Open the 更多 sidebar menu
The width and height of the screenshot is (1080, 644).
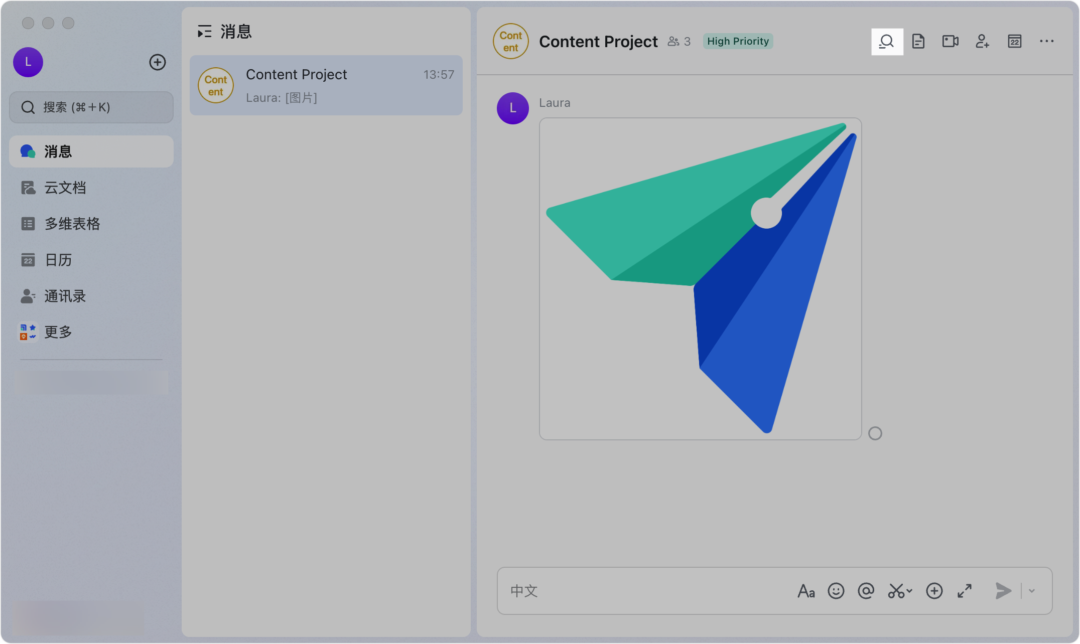tap(58, 332)
